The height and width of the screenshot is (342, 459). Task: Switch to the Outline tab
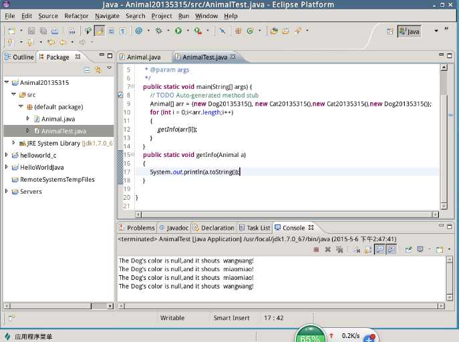(x=19, y=57)
